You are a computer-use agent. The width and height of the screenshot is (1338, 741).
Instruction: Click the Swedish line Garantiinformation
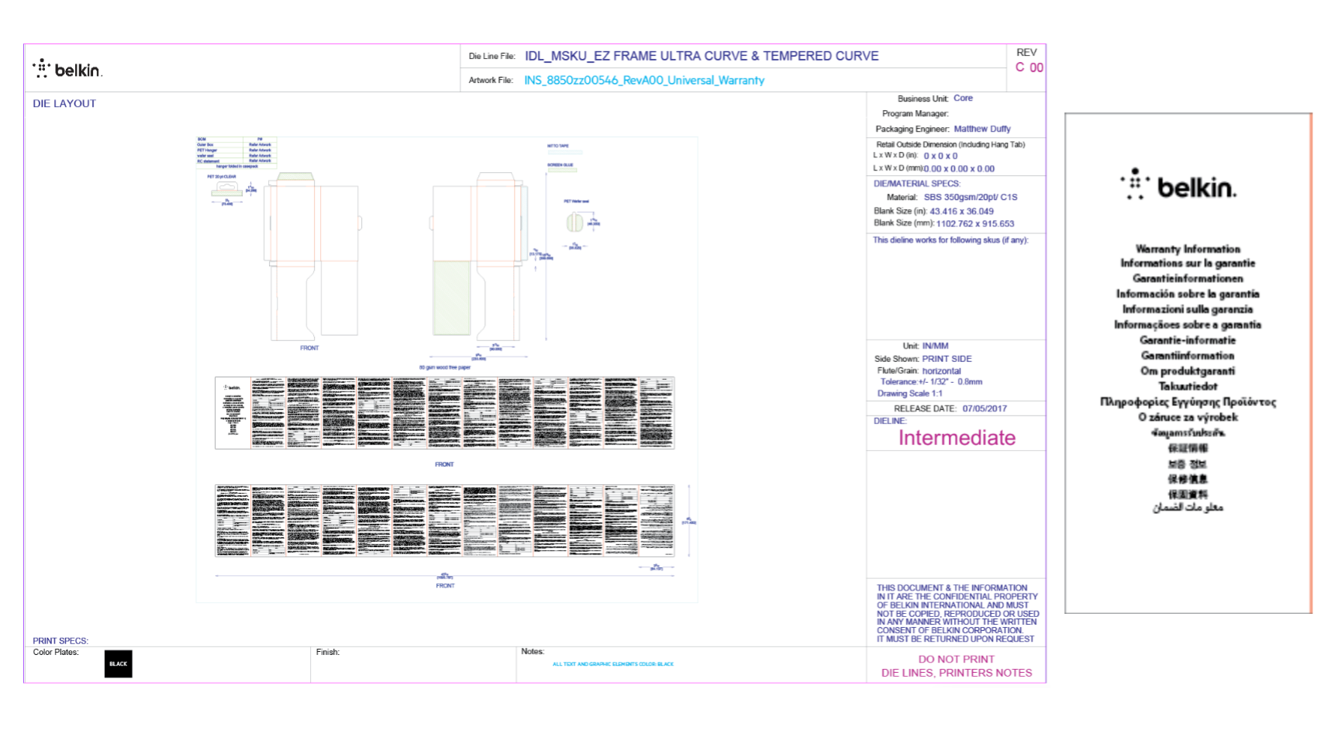point(1188,356)
